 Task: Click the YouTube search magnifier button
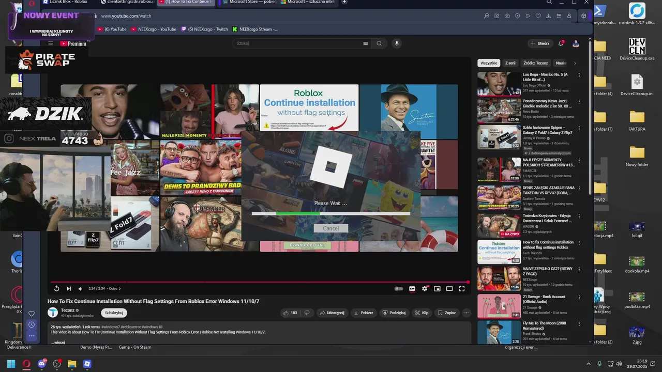379,43
